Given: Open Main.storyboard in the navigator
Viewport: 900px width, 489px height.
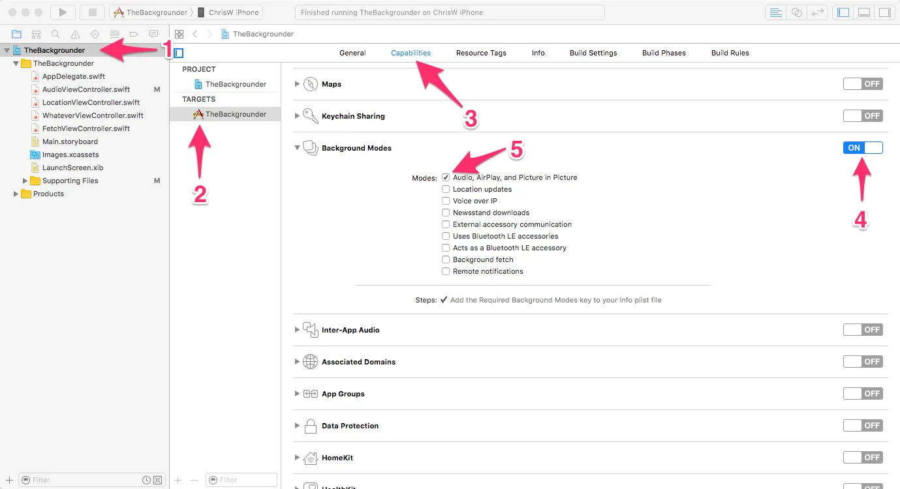Looking at the screenshot, I should pyautogui.click(x=70, y=141).
